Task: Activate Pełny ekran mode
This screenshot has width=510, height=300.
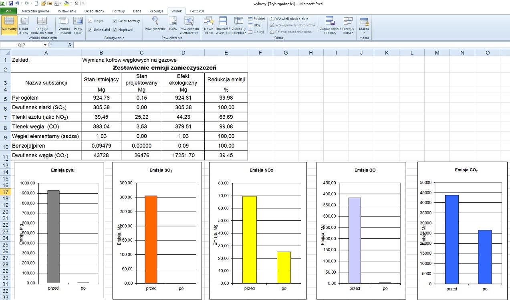Action: 78,25
